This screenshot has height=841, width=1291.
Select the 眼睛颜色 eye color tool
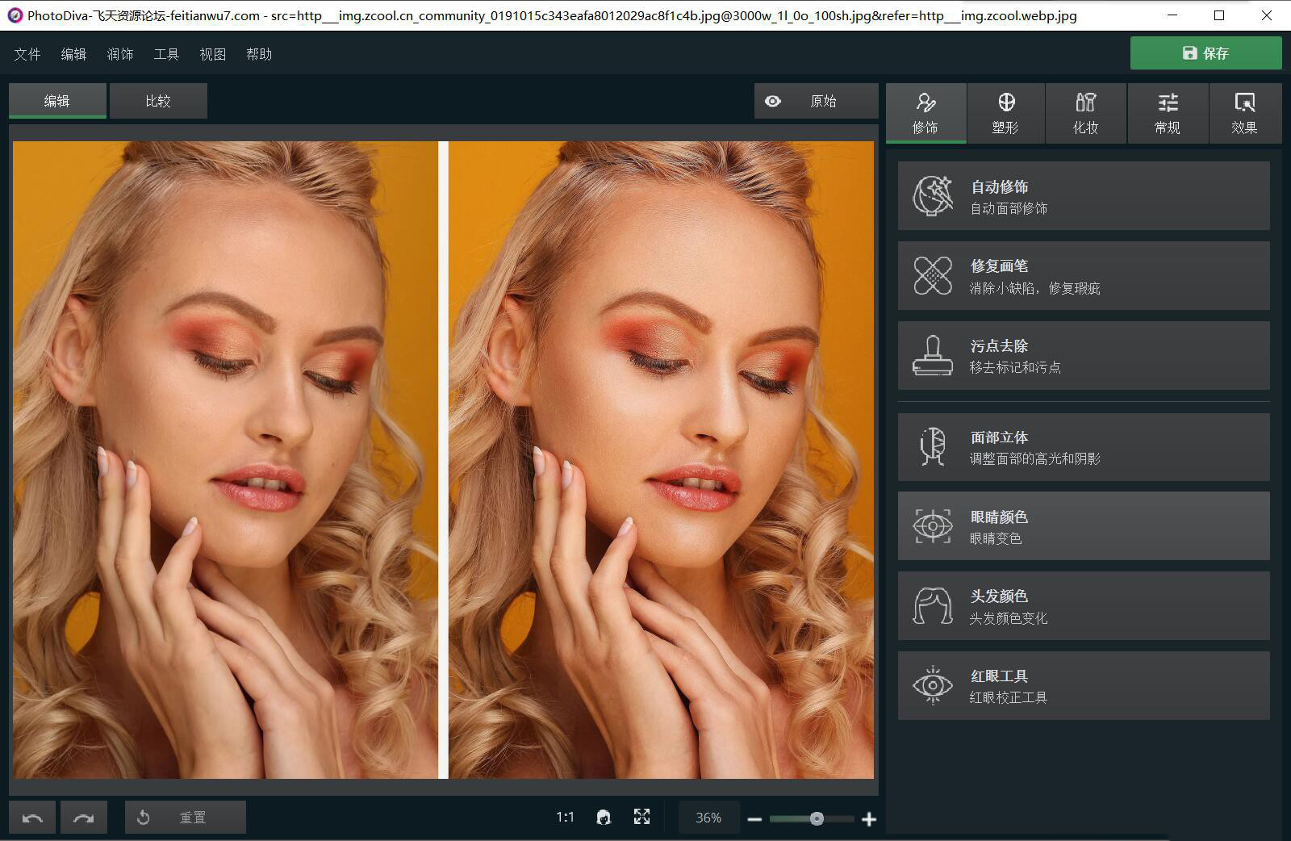click(x=1084, y=525)
